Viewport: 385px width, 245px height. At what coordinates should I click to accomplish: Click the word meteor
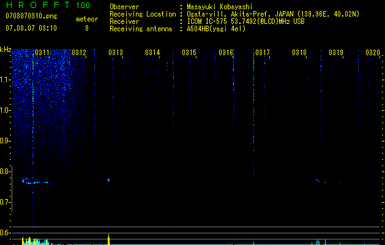[x=87, y=19]
